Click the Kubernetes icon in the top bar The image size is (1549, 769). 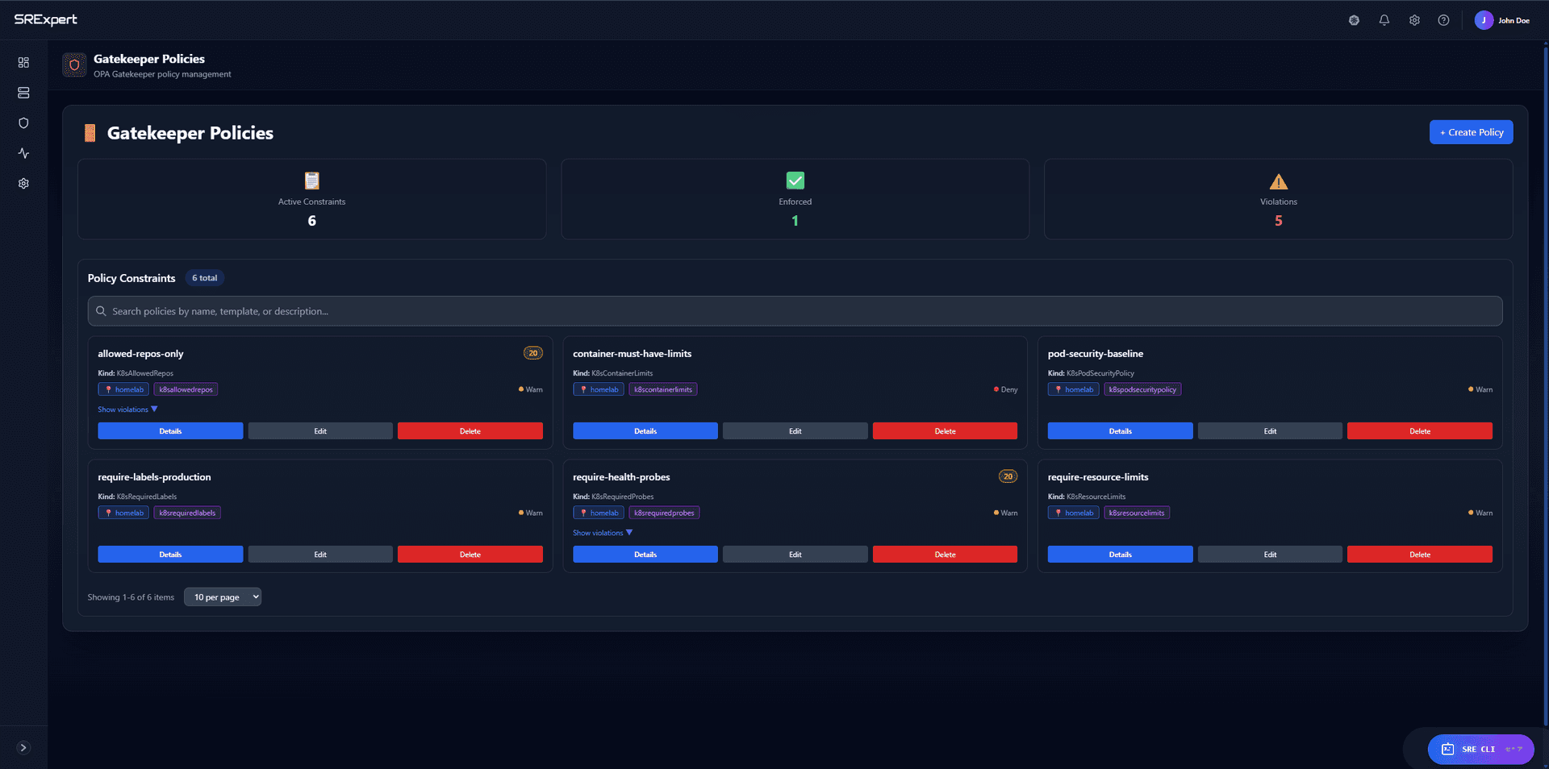pos(1354,20)
